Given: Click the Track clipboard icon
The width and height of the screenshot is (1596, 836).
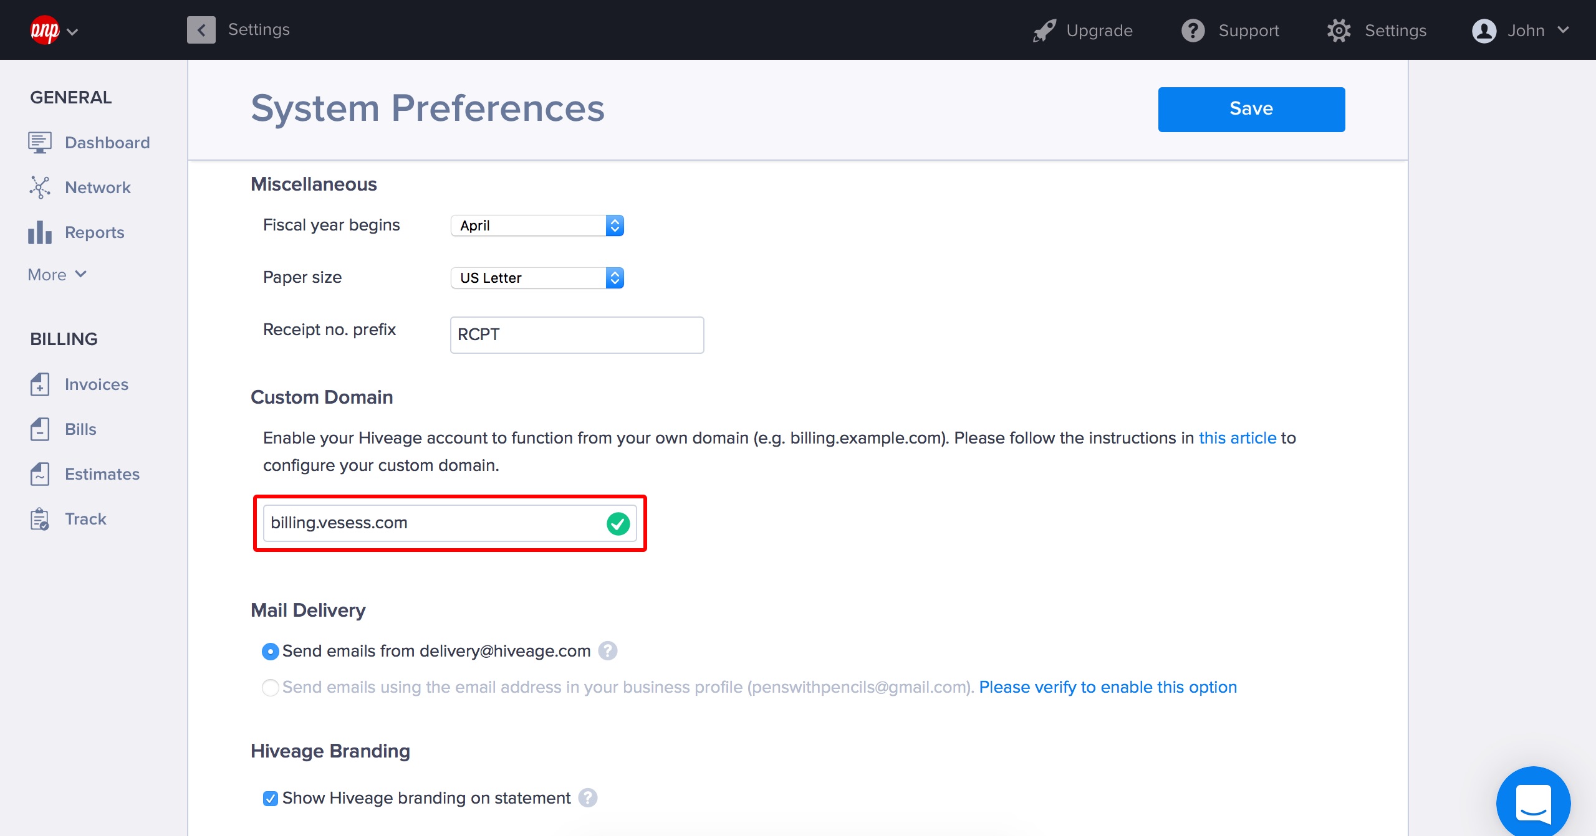Looking at the screenshot, I should click(39, 519).
